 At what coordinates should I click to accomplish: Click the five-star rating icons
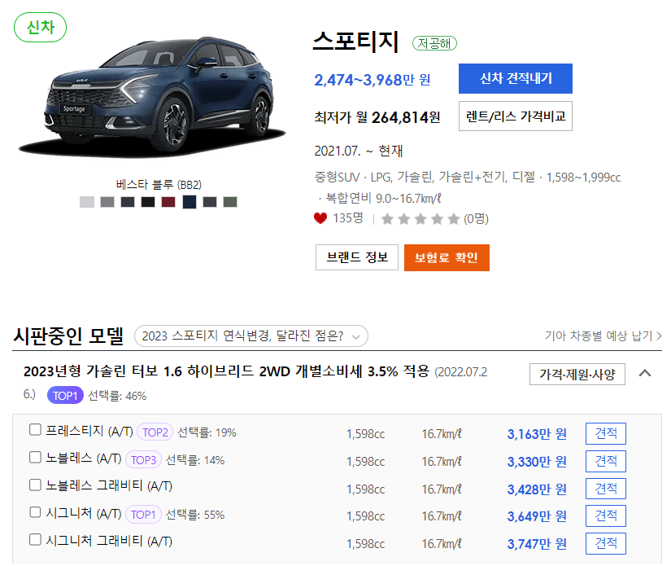[420, 219]
